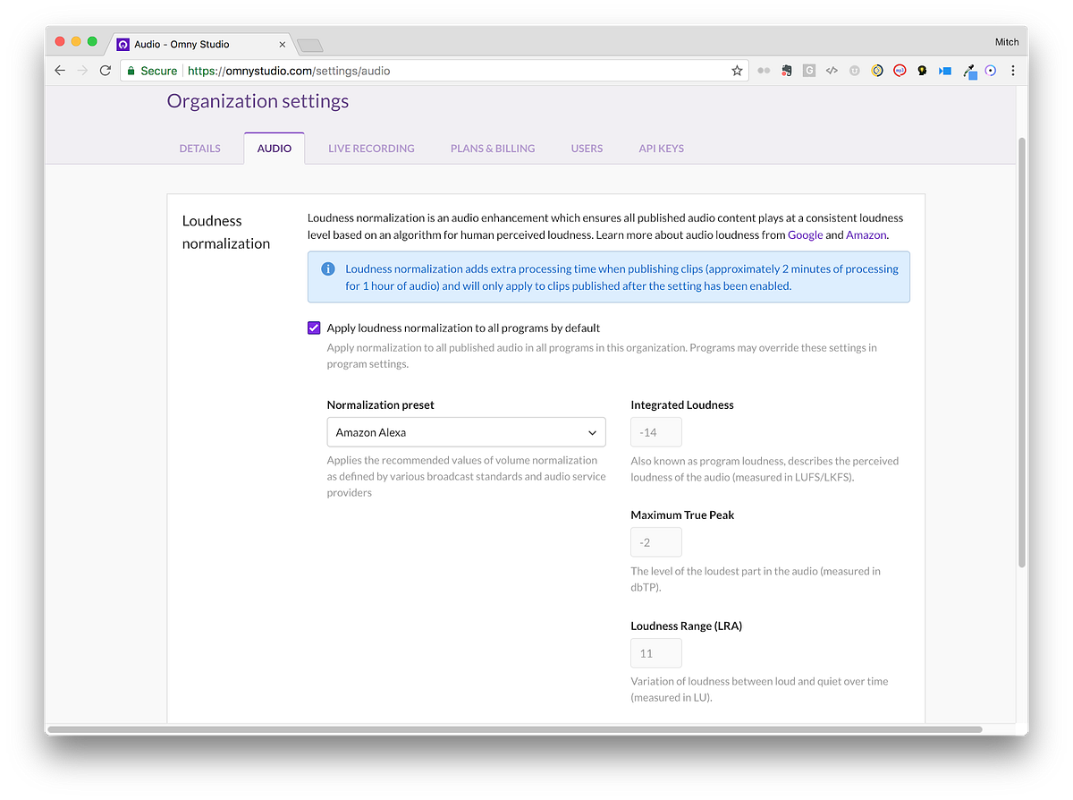The height and width of the screenshot is (800, 1073).
Task: Switch to the Details tab
Action: pos(199,149)
